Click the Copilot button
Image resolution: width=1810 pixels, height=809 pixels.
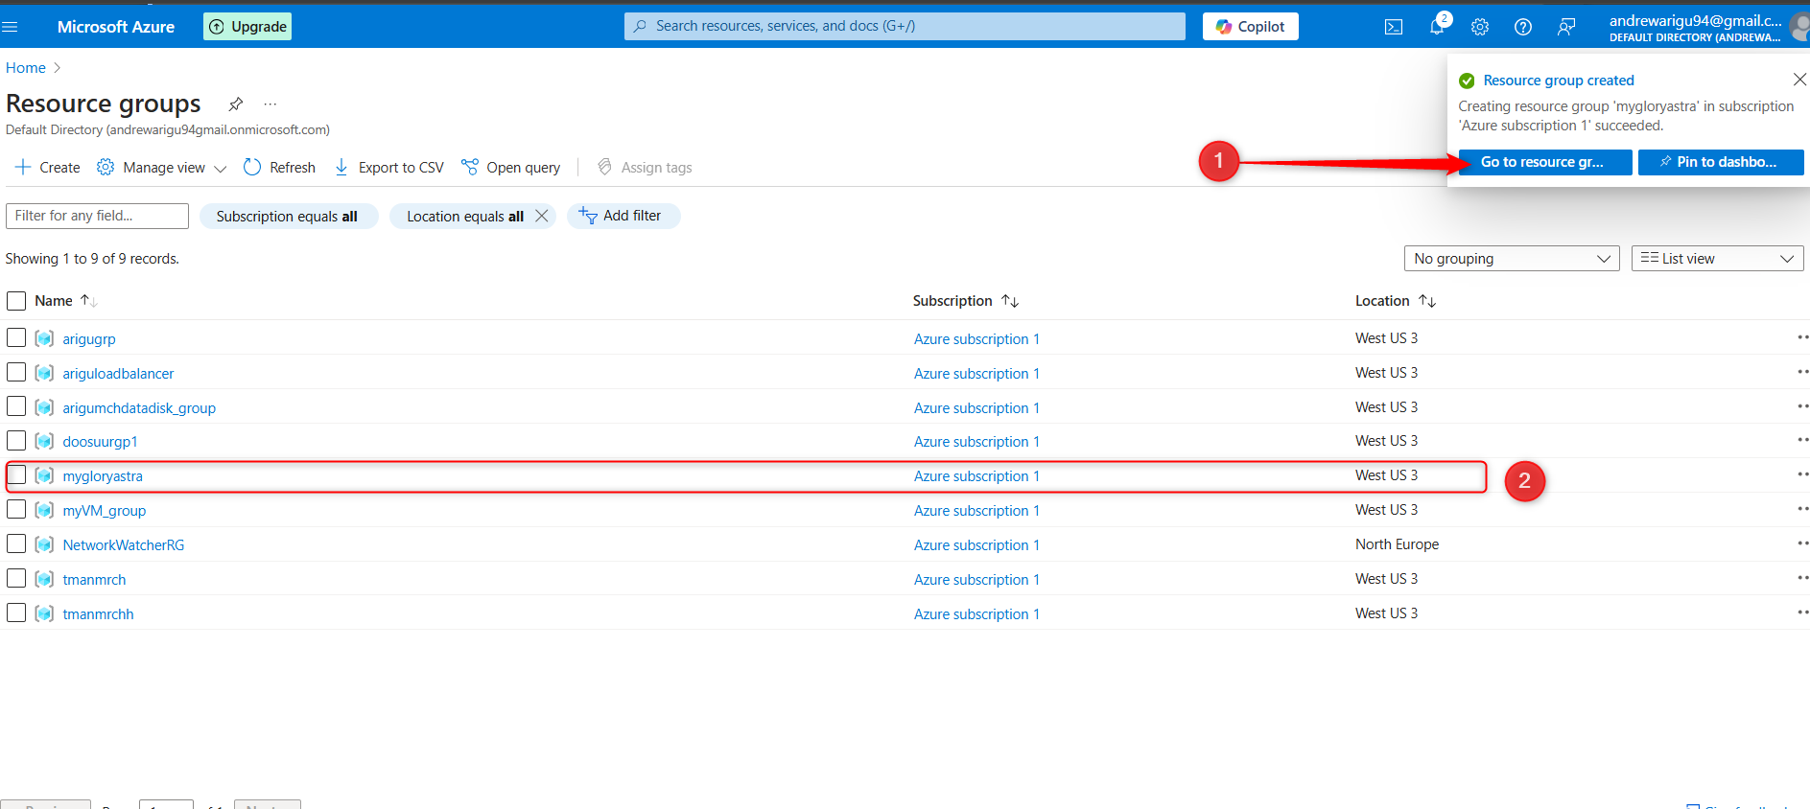click(x=1250, y=27)
